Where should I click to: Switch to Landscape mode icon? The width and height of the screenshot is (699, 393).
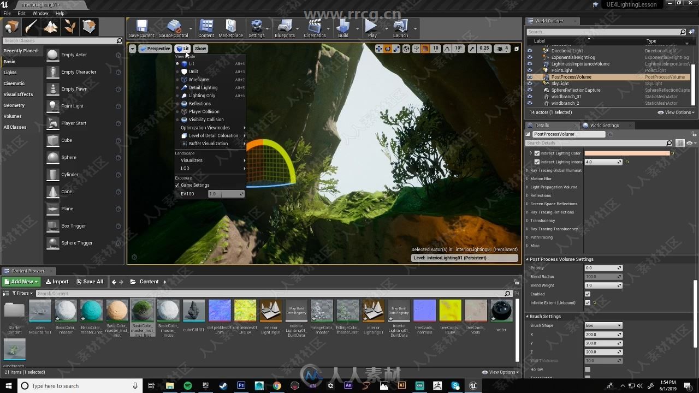[x=51, y=27]
